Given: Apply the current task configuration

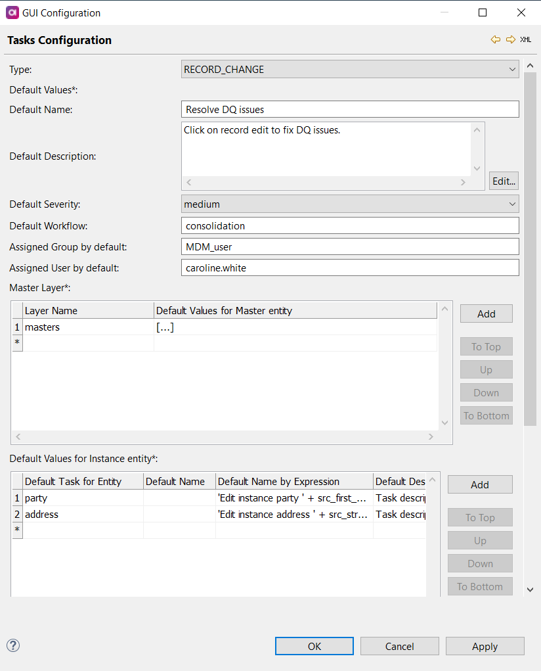Looking at the screenshot, I should [x=485, y=646].
